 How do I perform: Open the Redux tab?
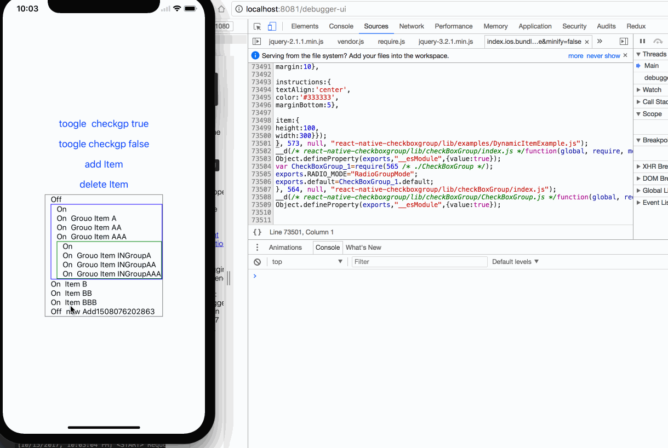(x=636, y=26)
